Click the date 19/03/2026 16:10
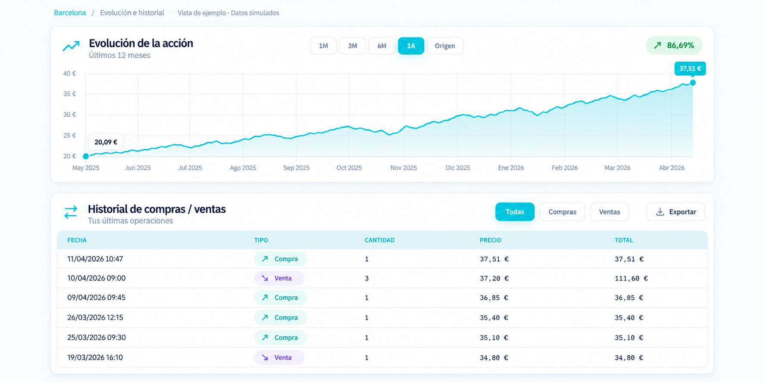 (95, 357)
